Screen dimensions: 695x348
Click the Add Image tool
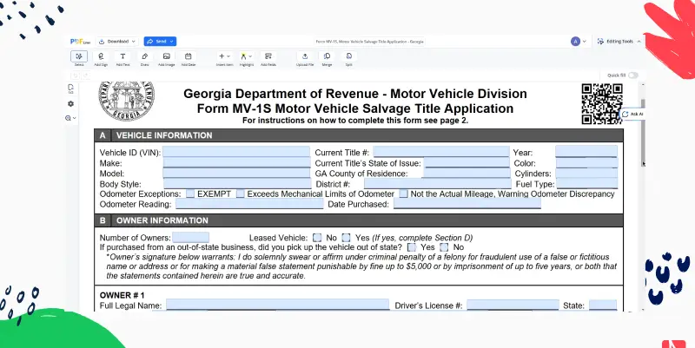pyautogui.click(x=166, y=56)
